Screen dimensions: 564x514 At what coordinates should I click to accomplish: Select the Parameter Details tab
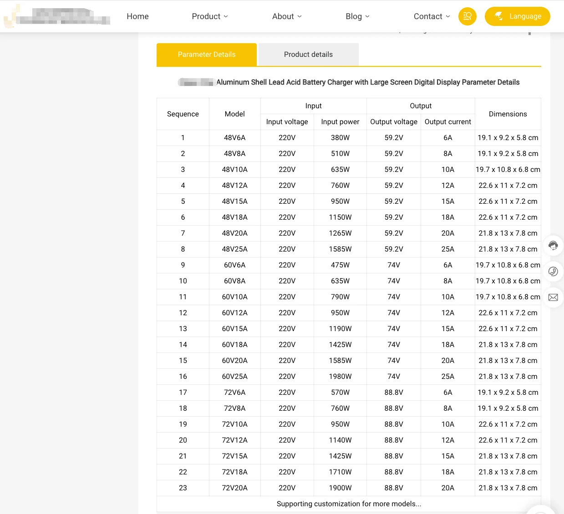[x=207, y=55]
